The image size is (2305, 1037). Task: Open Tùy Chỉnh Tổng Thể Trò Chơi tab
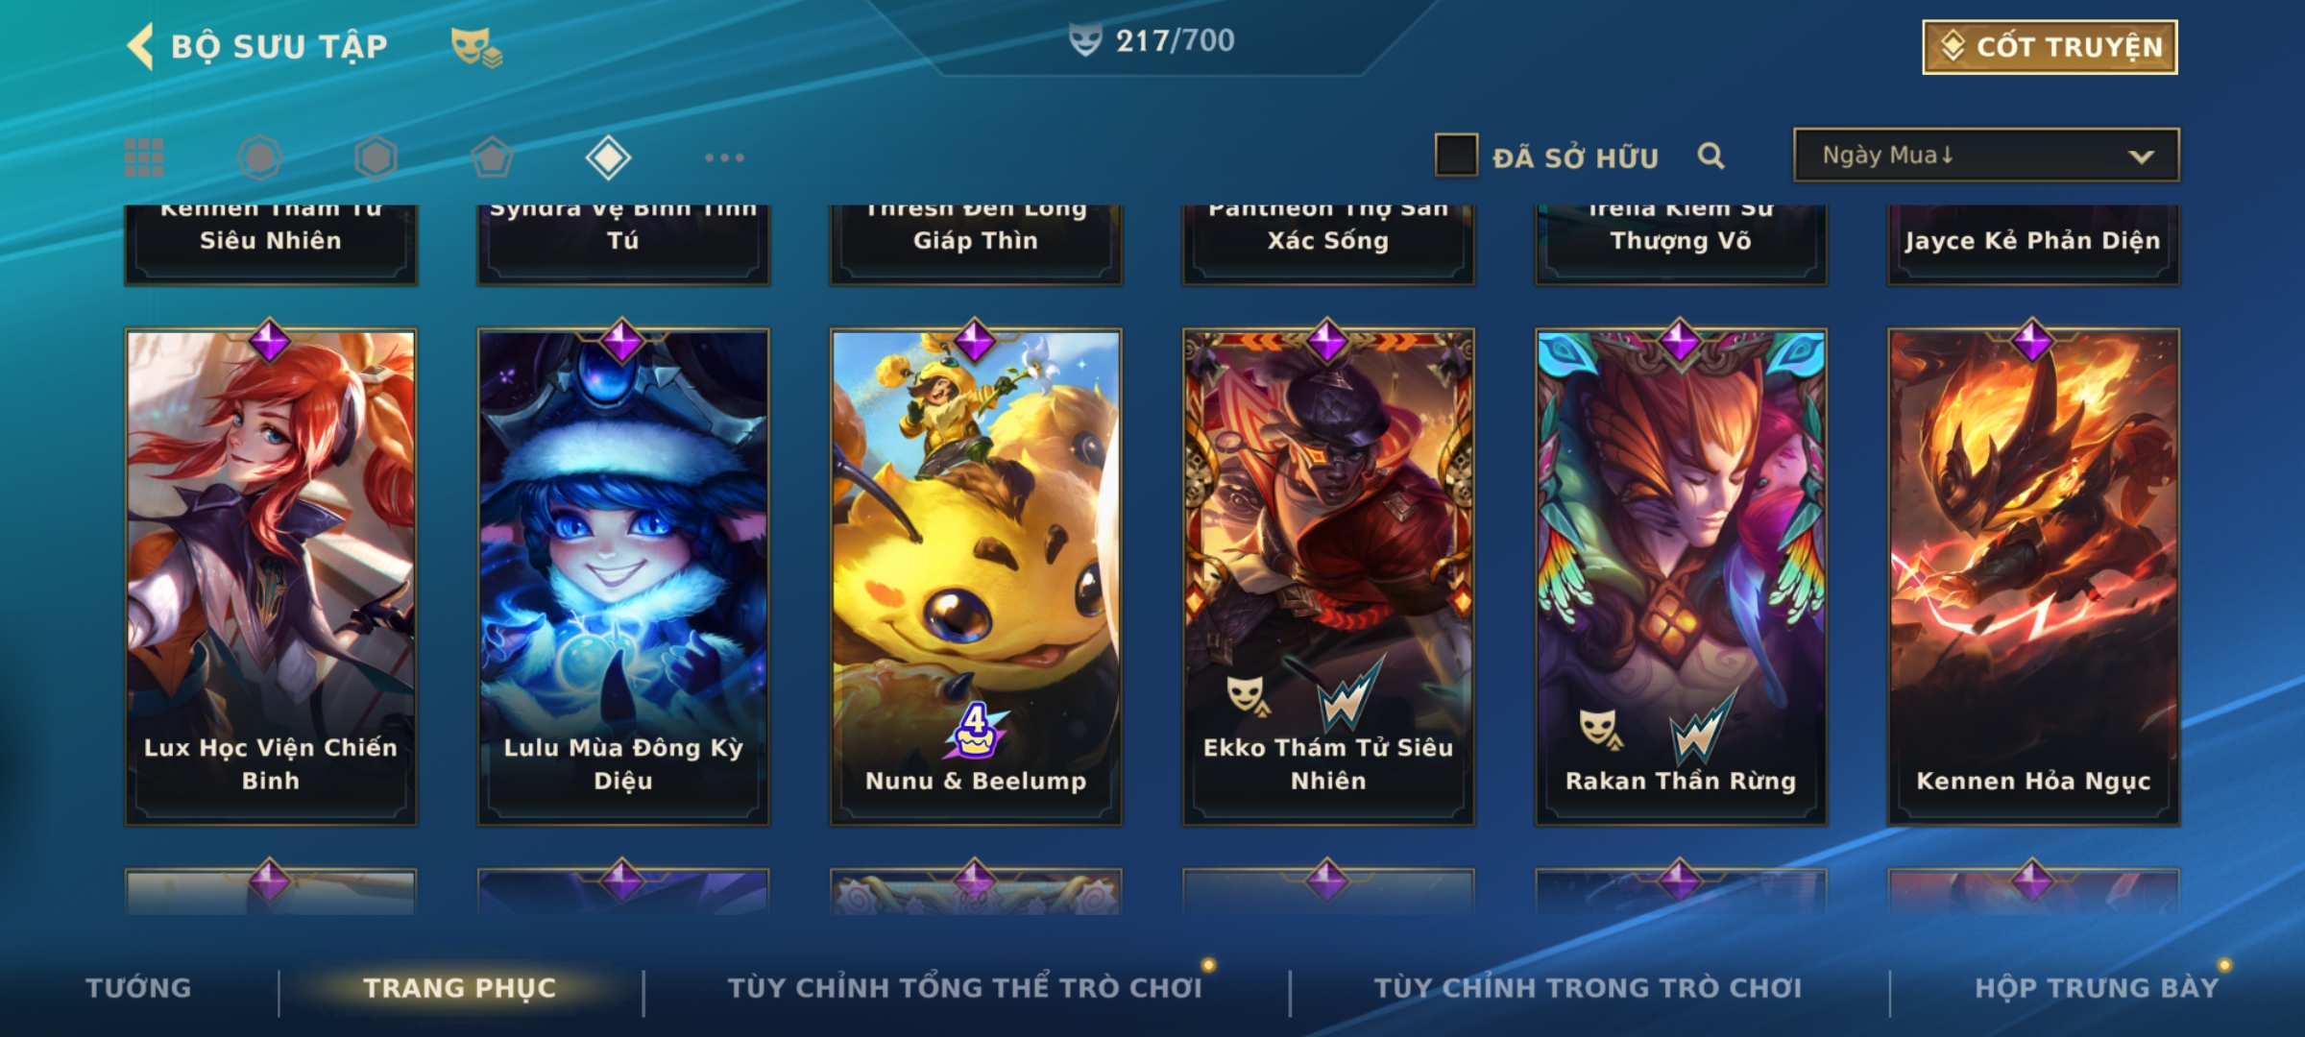[x=964, y=988]
